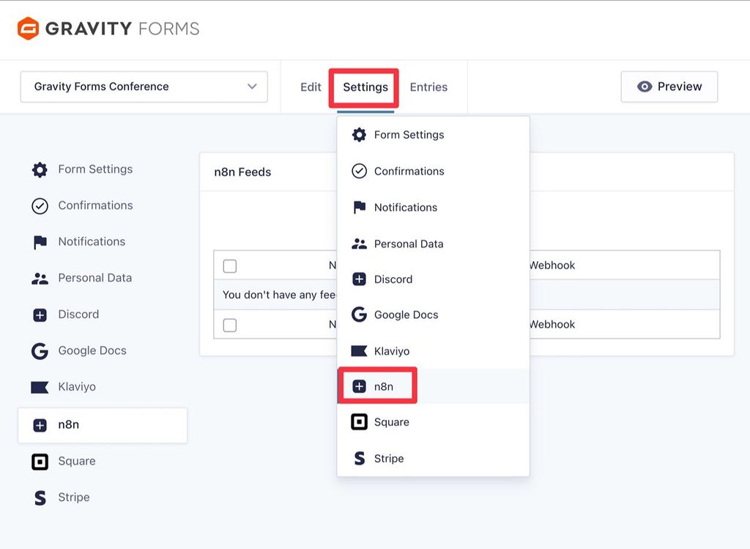Click the sidebar n8n plus icon

tap(40, 425)
